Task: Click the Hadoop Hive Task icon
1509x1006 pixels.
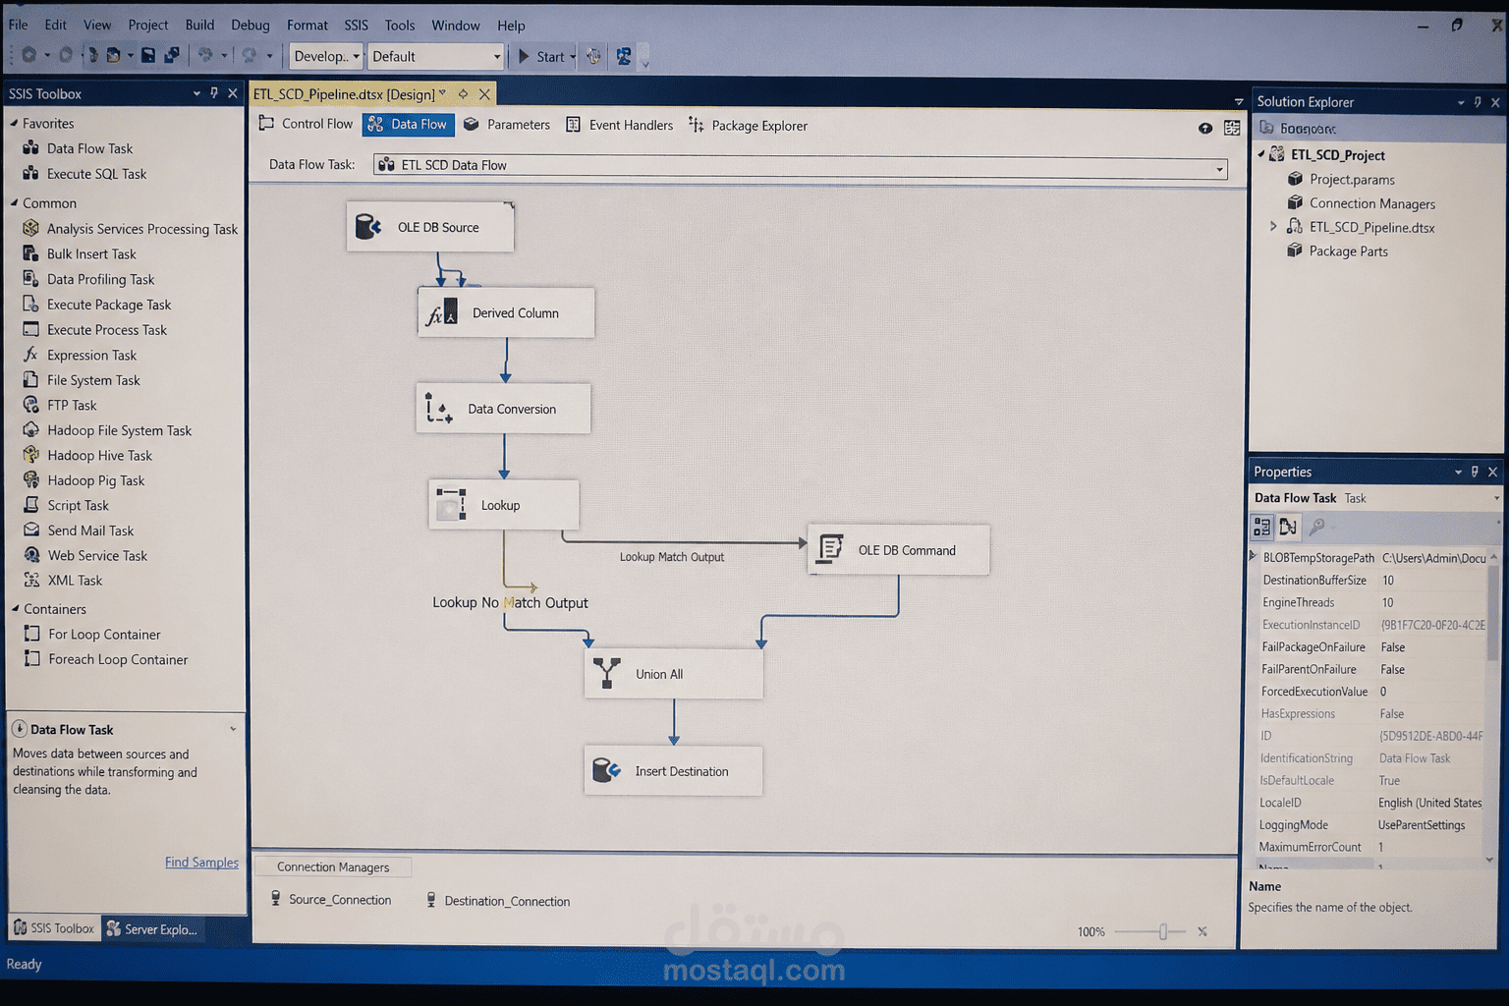Action: (x=30, y=455)
